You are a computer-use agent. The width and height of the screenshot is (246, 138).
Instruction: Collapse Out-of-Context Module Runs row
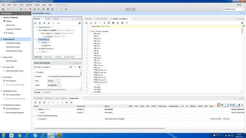[35, 116]
